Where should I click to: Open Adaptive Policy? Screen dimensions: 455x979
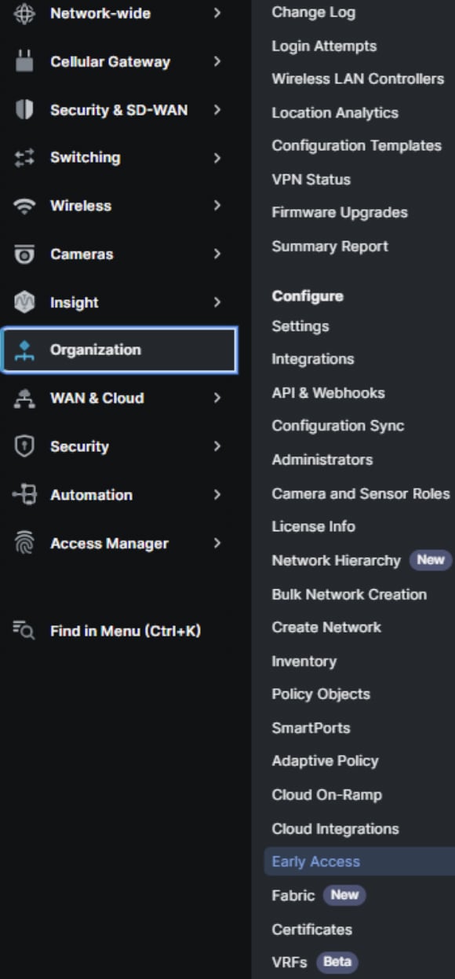click(325, 761)
